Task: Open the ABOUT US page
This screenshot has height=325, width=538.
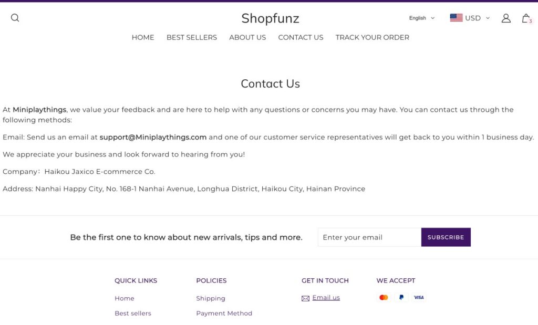Action: pyautogui.click(x=247, y=37)
